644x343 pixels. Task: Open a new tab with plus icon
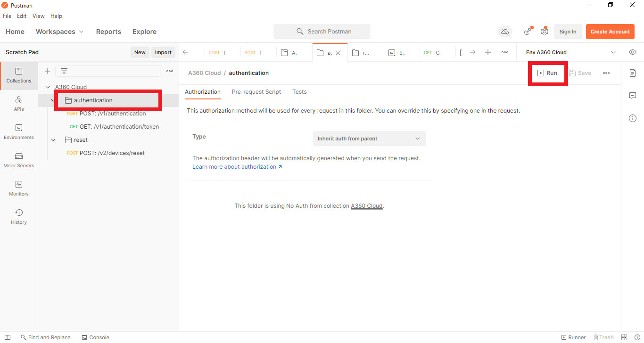click(x=488, y=52)
